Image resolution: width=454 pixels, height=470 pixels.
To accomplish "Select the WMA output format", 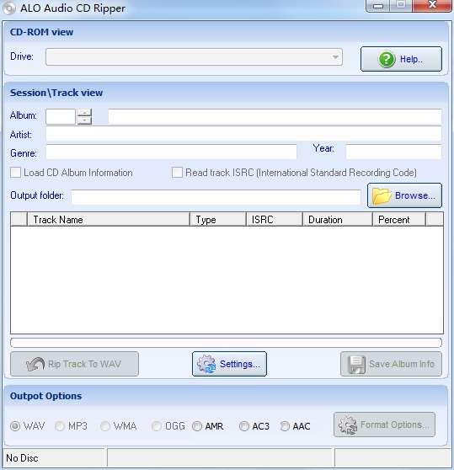I will [105, 426].
